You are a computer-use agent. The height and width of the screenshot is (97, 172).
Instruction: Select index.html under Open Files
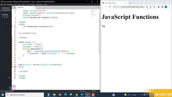click(6, 10)
